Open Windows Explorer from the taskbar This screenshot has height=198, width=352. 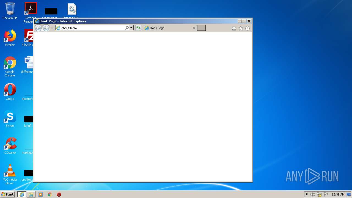point(31,194)
